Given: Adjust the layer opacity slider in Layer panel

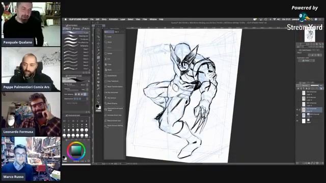Looking at the screenshot, I should (x=315, y=85).
